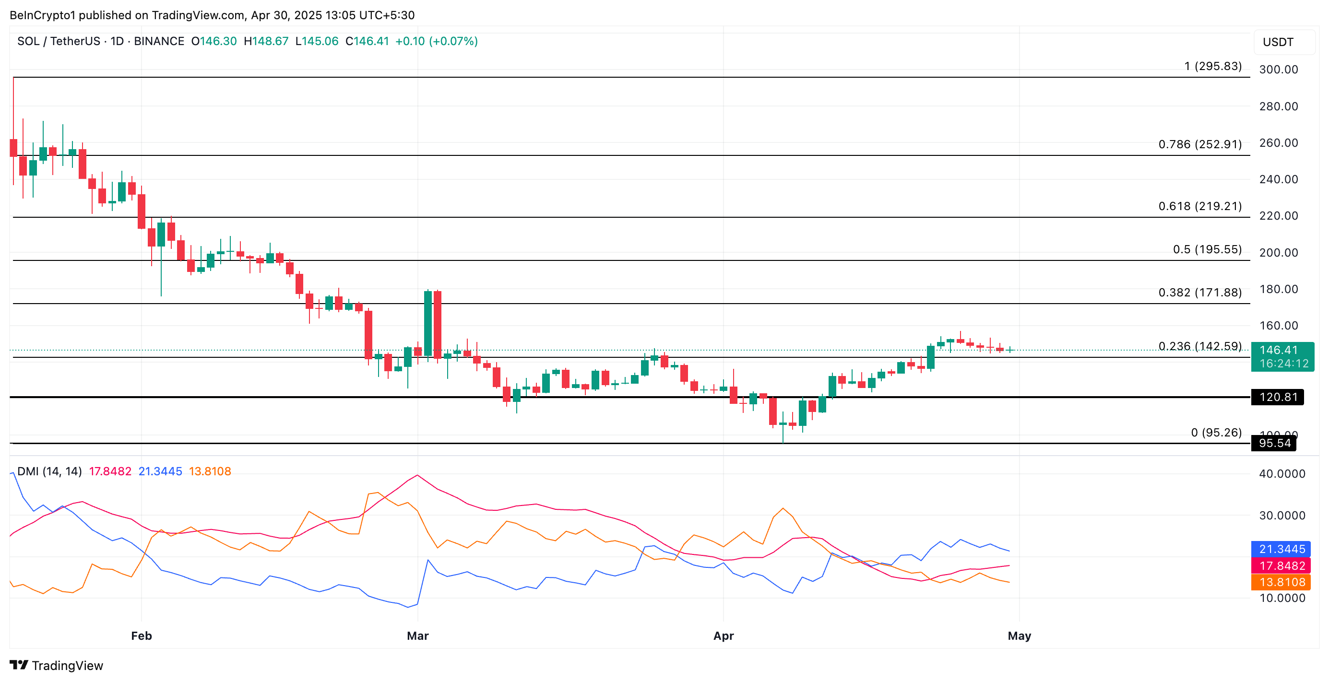Select the Apr label on time axis
The width and height of the screenshot is (1329, 682).
click(x=724, y=636)
